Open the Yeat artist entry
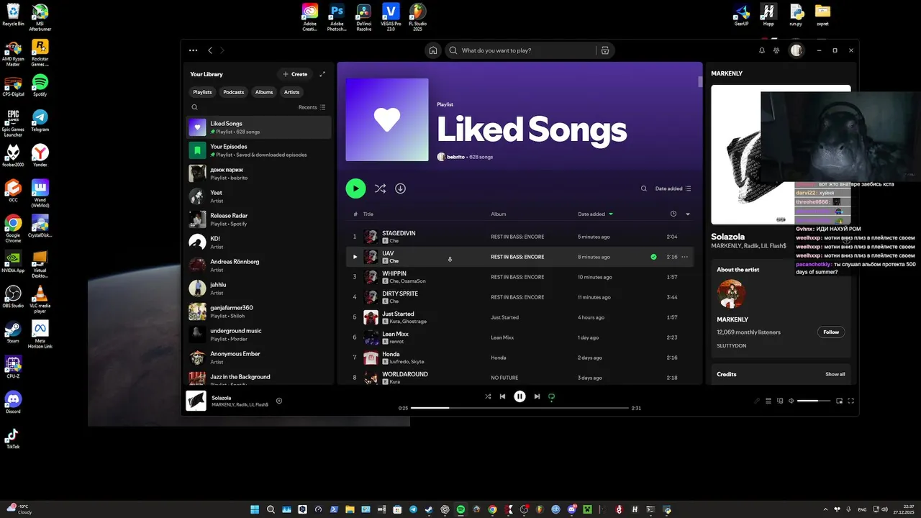The image size is (921, 518). 259,196
